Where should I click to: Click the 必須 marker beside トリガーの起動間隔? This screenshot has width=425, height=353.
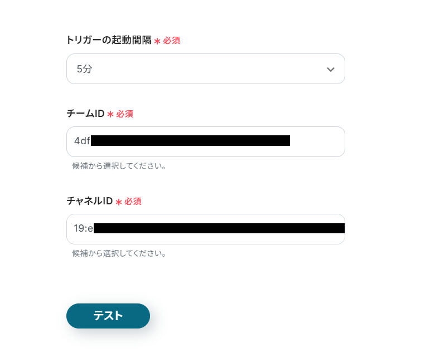click(x=172, y=41)
